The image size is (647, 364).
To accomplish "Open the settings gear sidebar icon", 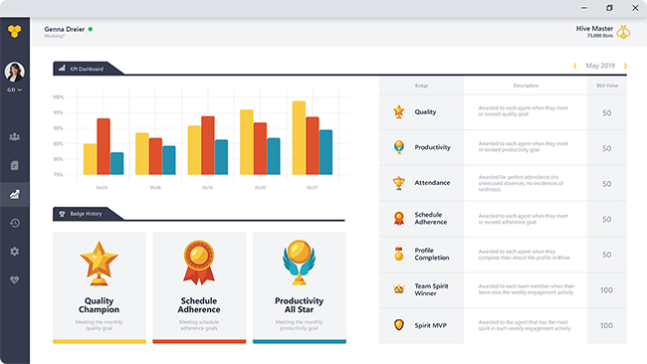I will click(15, 252).
